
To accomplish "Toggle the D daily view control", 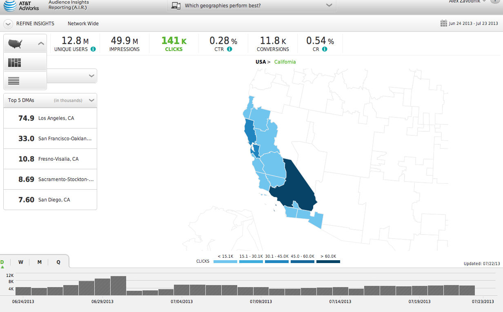I will coord(3,262).
